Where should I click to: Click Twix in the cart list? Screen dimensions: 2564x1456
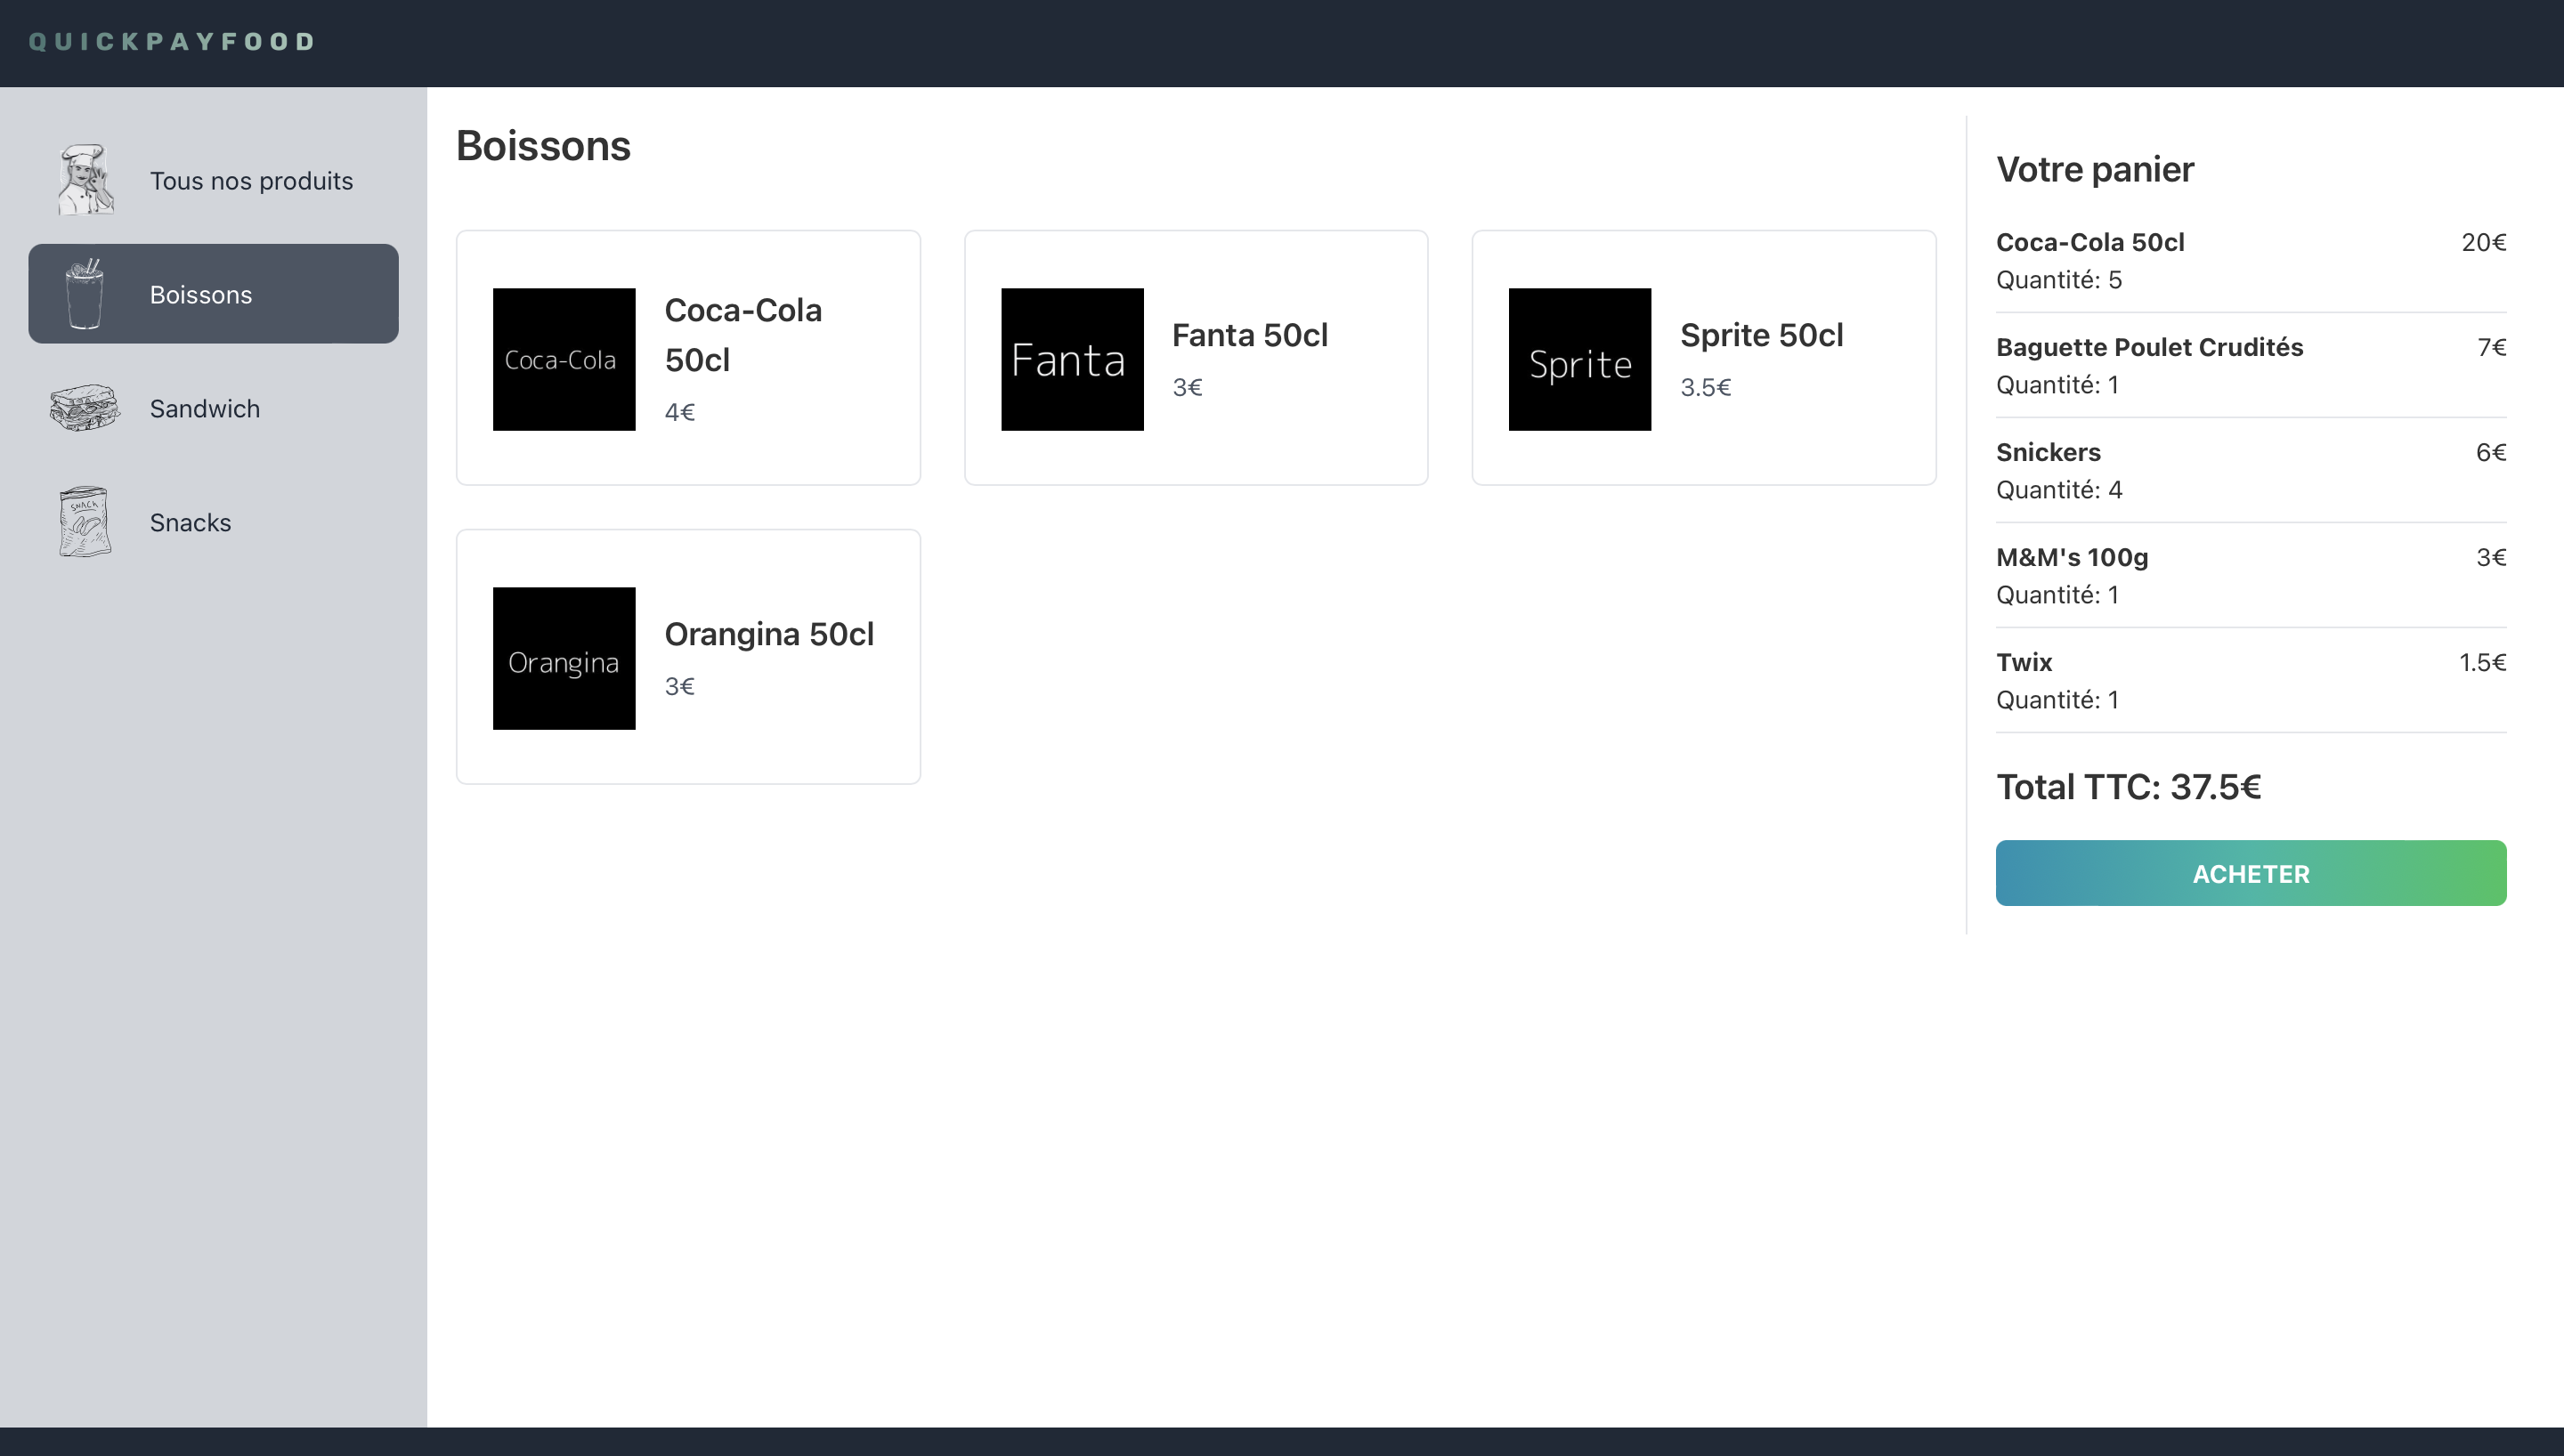pyautogui.click(x=2024, y=662)
